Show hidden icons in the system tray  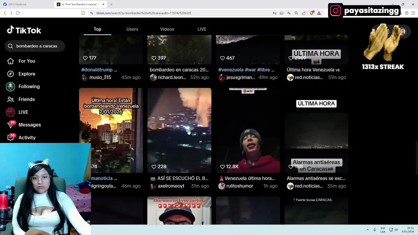(x=367, y=230)
